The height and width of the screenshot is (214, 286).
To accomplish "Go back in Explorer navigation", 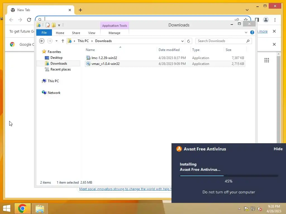I will [x=42, y=41].
